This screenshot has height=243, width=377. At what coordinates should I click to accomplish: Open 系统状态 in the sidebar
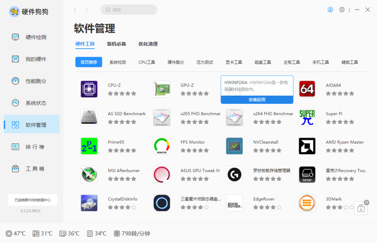click(x=32, y=103)
